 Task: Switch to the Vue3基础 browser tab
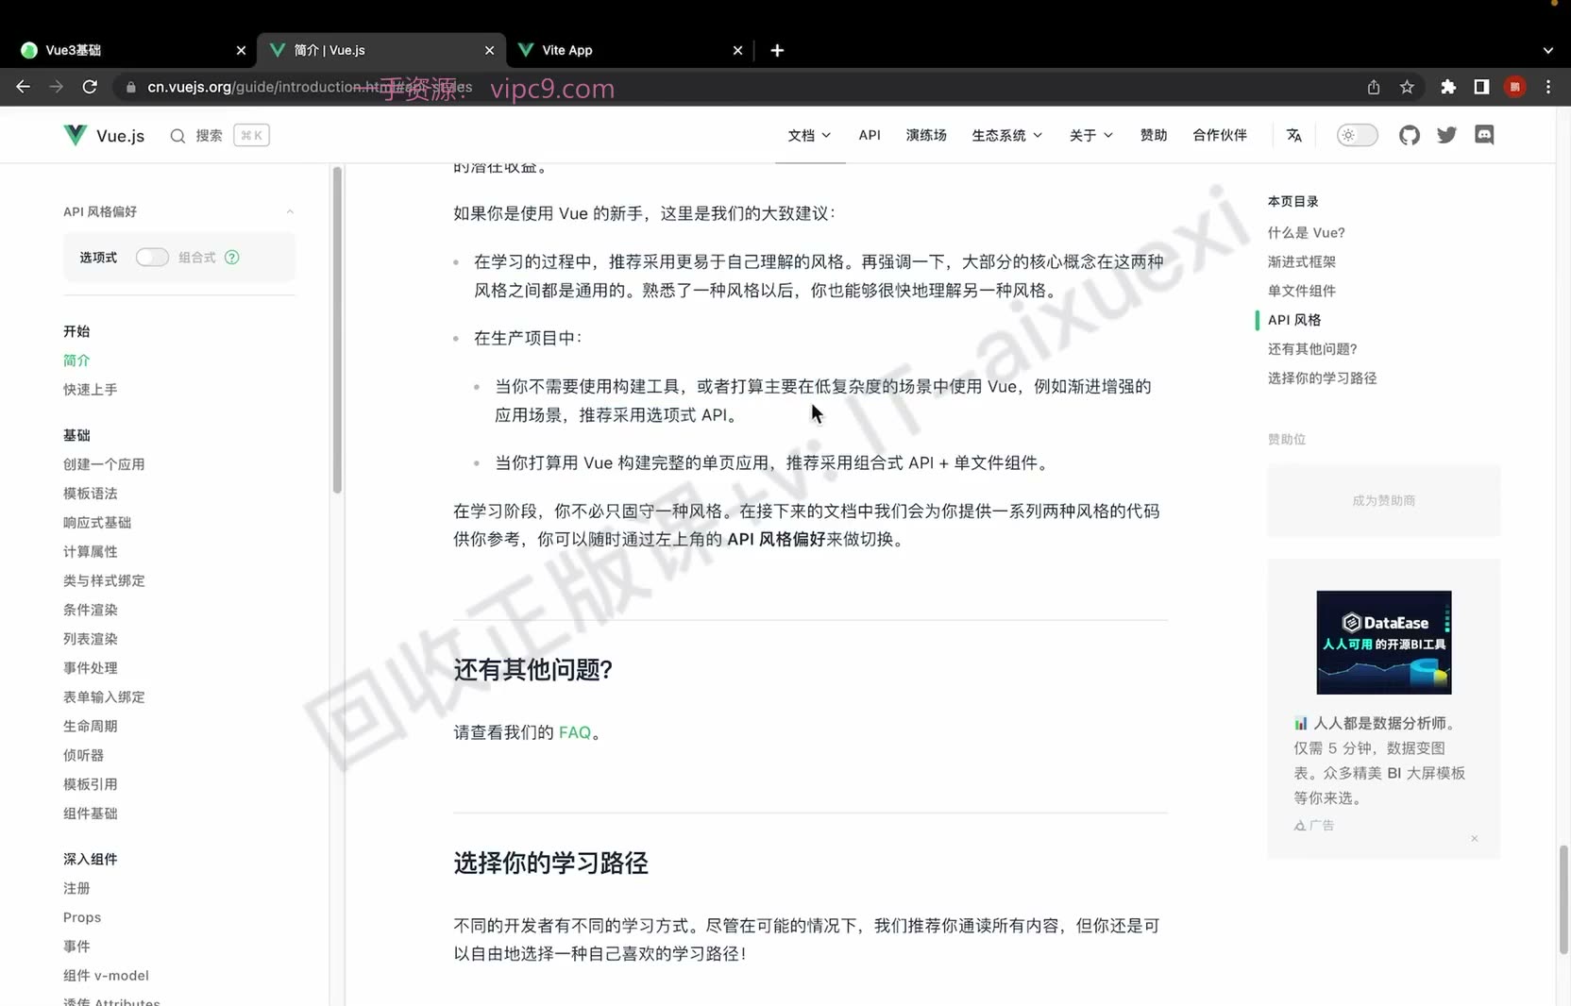point(128,50)
